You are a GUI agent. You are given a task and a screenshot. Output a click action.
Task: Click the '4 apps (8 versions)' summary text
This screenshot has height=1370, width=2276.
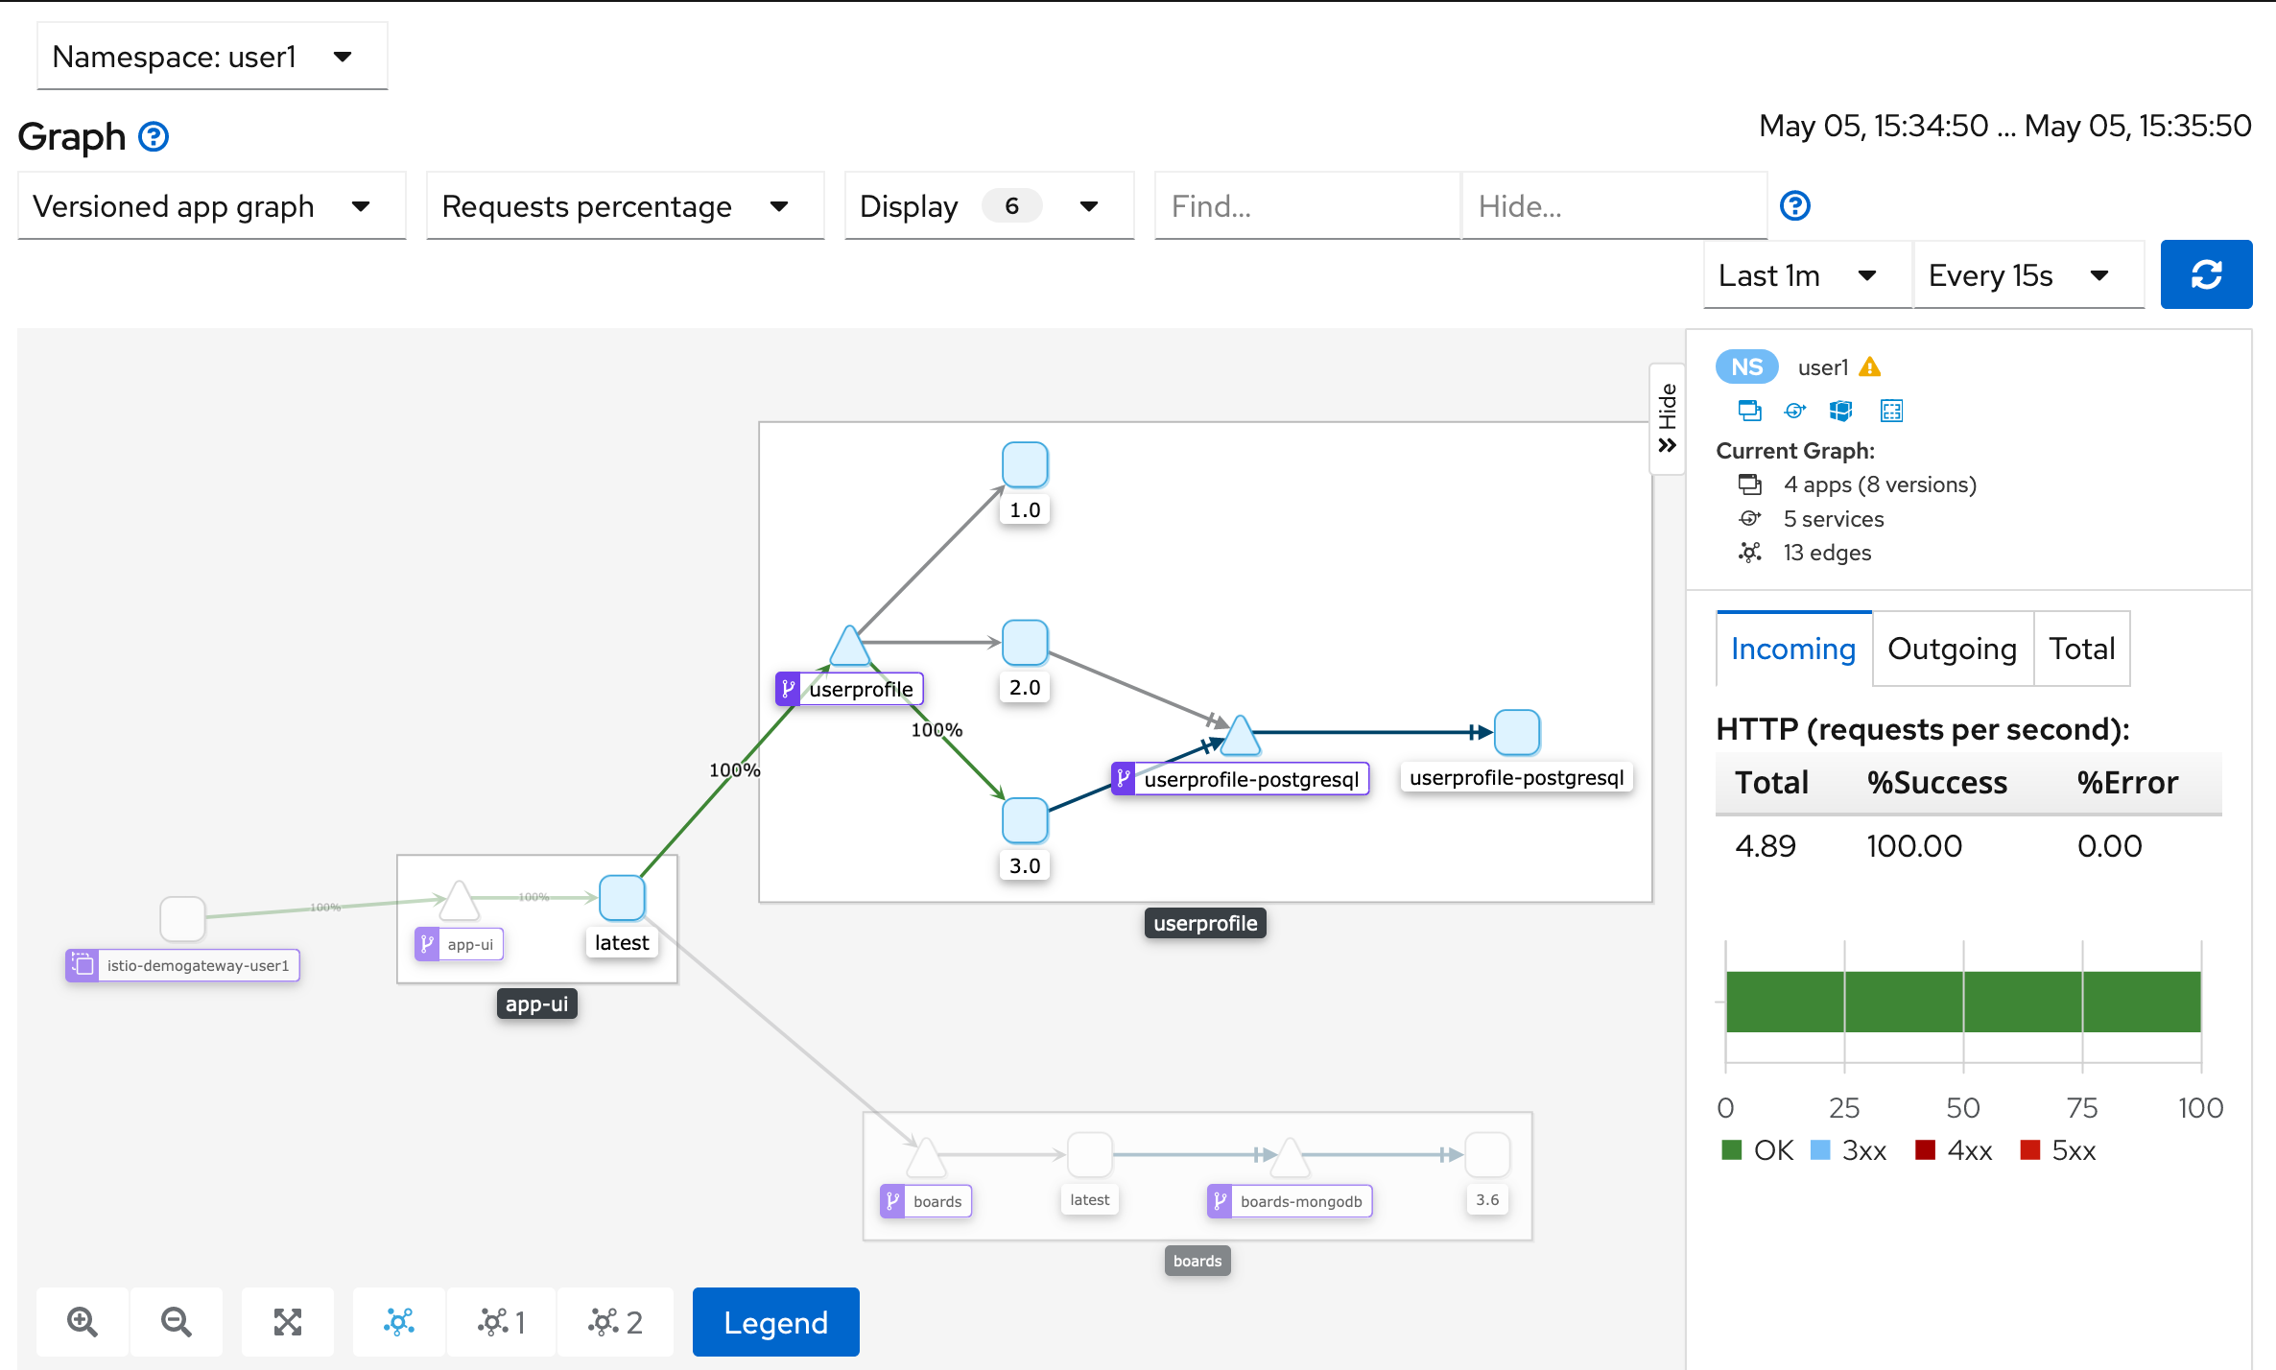(1880, 485)
